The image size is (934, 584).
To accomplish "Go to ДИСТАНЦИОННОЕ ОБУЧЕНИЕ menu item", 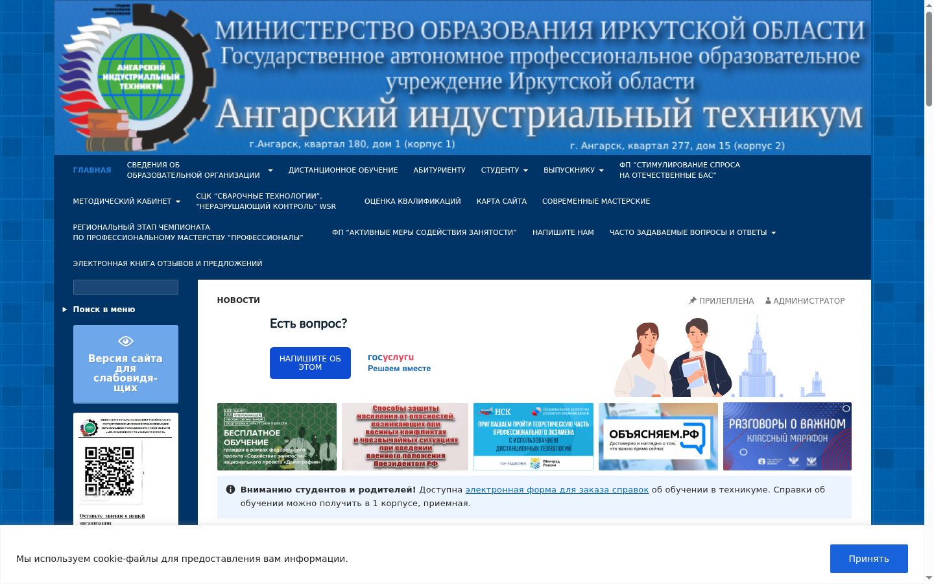I will [343, 170].
